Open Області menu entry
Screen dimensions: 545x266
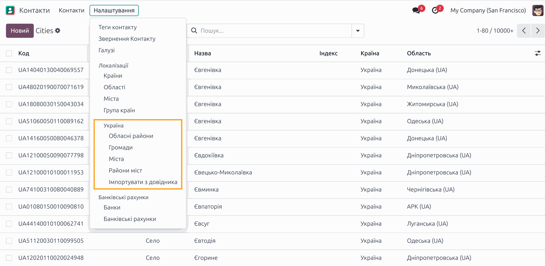tap(114, 87)
